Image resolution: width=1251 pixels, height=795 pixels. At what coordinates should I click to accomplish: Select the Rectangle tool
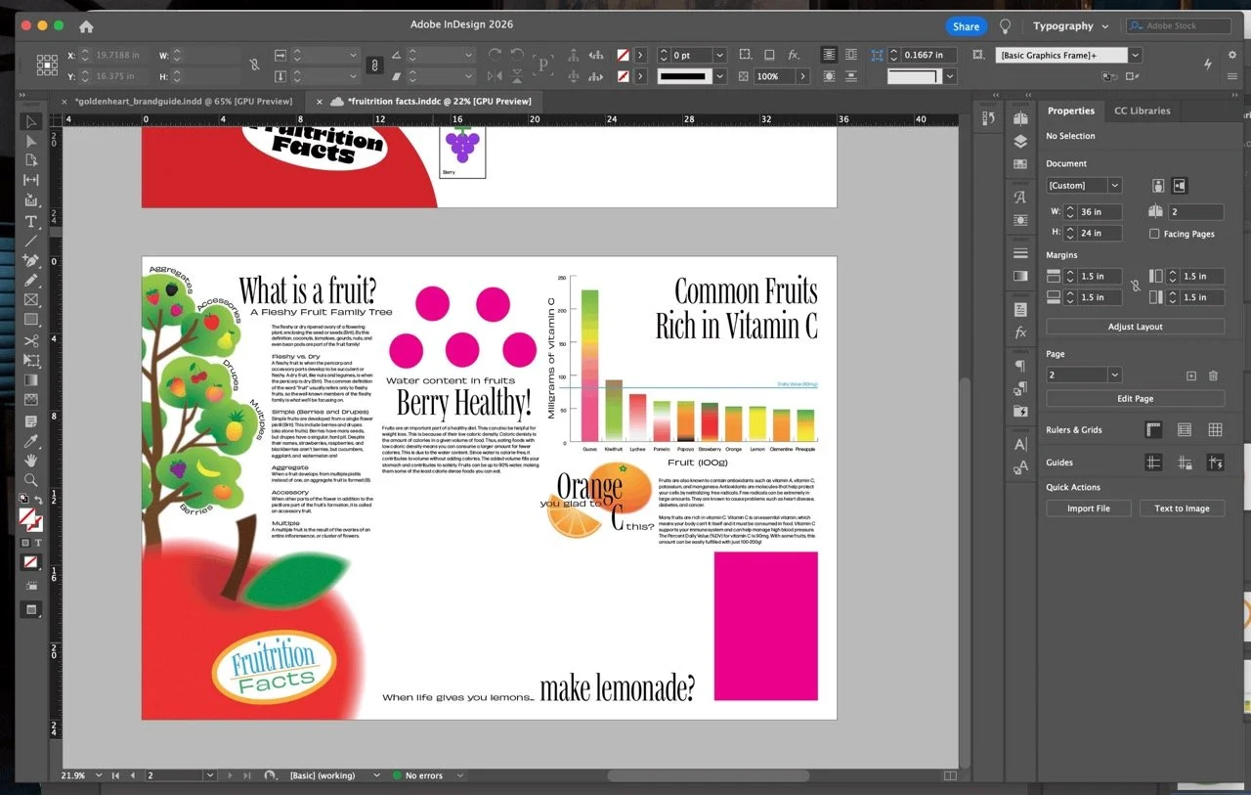pos(31,320)
